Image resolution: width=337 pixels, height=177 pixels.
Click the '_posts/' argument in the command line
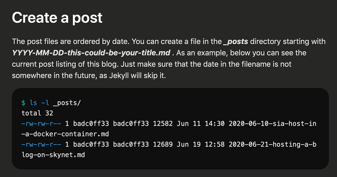pyautogui.click(x=67, y=103)
